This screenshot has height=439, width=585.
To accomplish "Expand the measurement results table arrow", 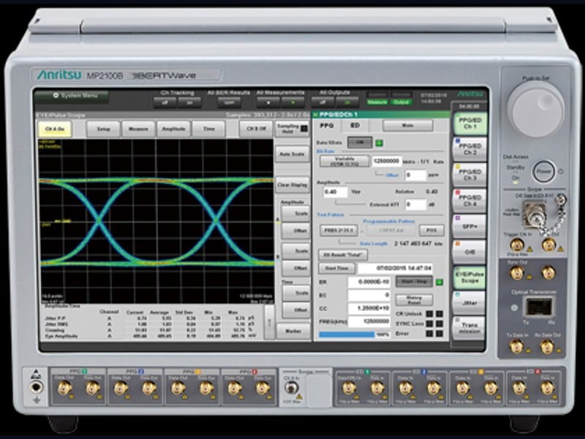I will click(x=269, y=323).
